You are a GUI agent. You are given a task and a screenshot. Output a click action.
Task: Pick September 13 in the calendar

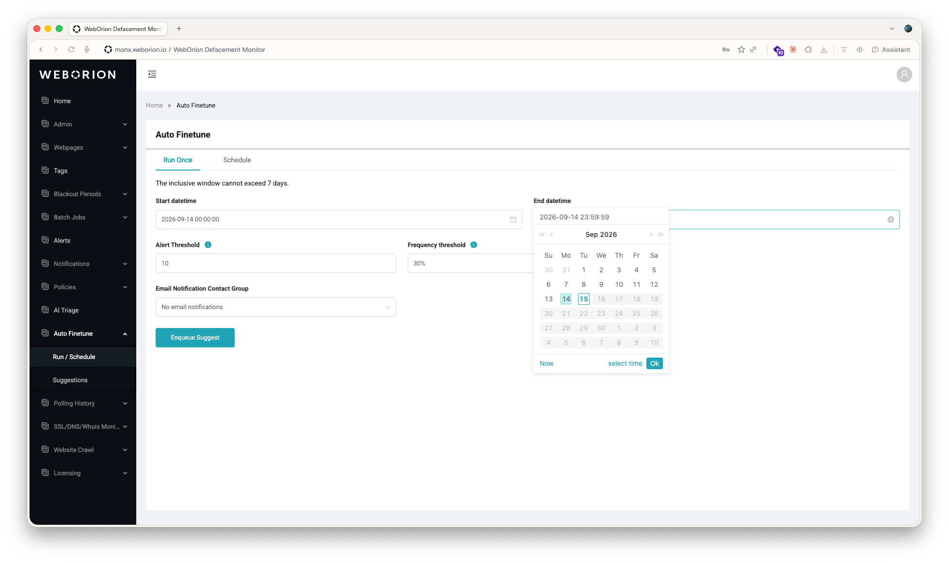548,299
